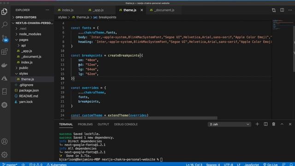Select the Terminal panel tab
The width and height of the screenshot is (295, 166).
pyautogui.click(x=66, y=124)
